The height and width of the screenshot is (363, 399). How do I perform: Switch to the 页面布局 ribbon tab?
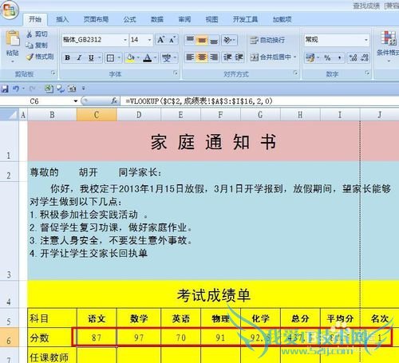click(96, 19)
